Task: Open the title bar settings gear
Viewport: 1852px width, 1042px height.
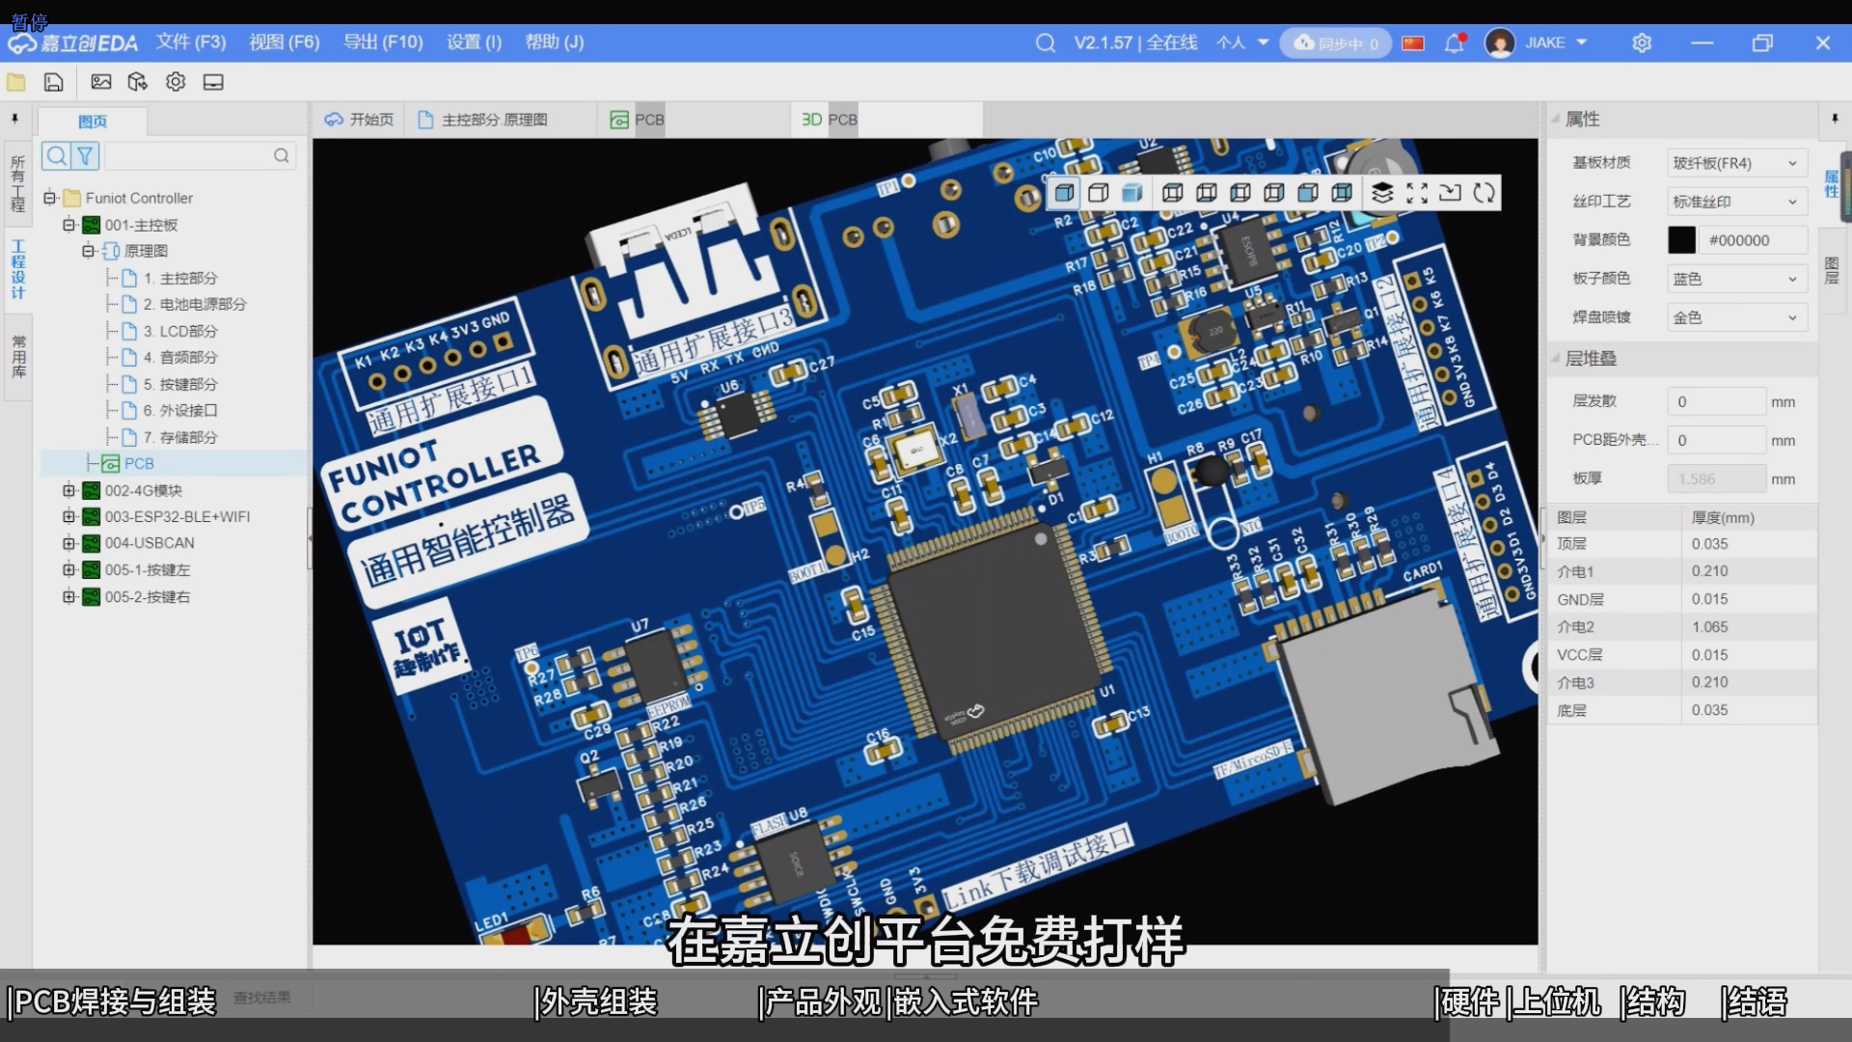Action: pyautogui.click(x=1642, y=42)
